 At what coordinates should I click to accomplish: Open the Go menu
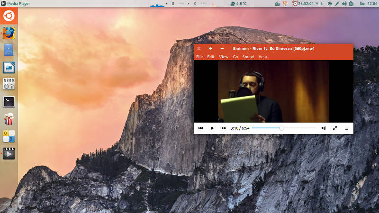point(235,57)
